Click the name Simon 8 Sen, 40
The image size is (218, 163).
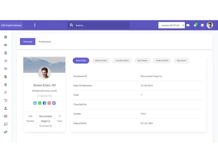(44, 85)
